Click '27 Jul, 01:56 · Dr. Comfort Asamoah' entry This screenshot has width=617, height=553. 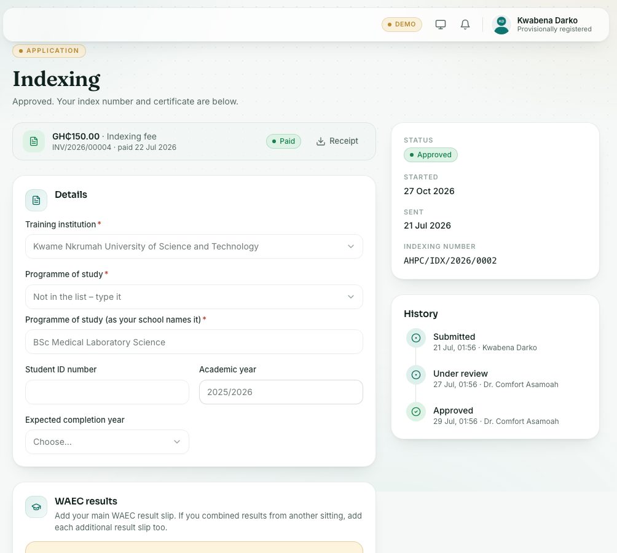coord(496,385)
